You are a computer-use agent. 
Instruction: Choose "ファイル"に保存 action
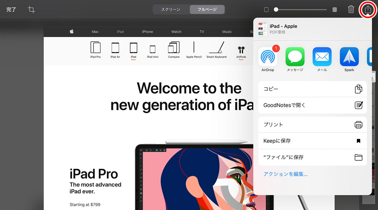[x=312, y=157]
